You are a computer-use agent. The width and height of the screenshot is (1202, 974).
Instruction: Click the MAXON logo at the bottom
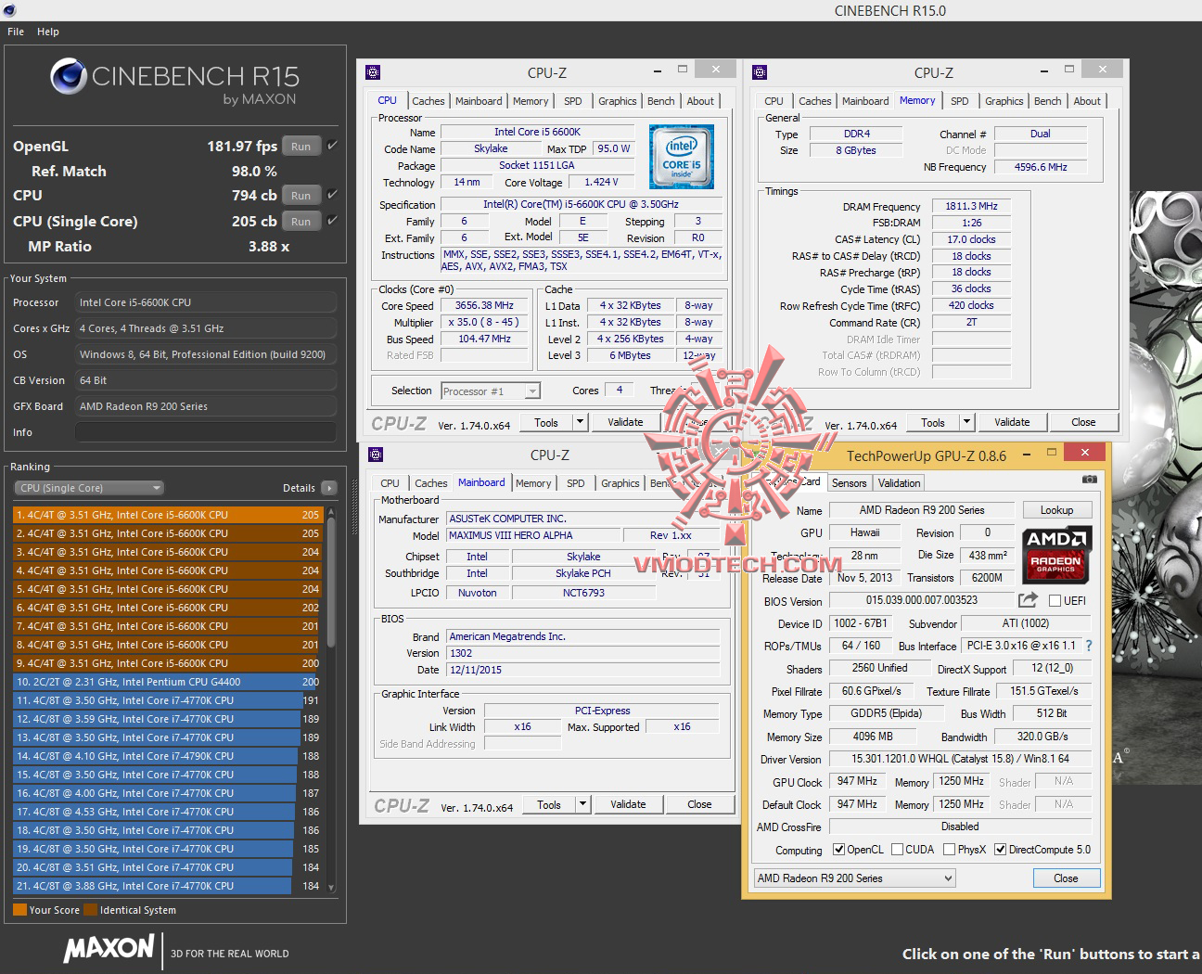(109, 948)
